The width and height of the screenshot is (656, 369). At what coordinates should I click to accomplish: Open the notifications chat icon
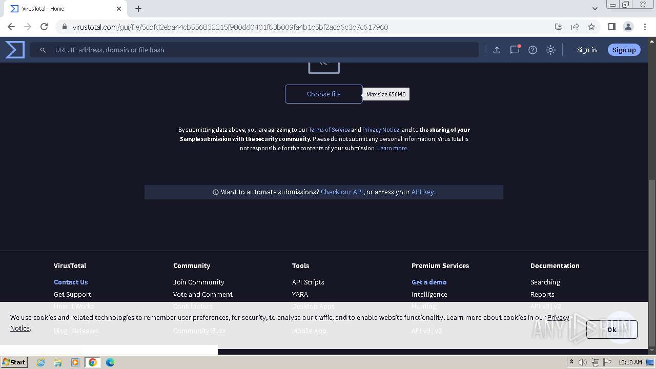pos(515,50)
